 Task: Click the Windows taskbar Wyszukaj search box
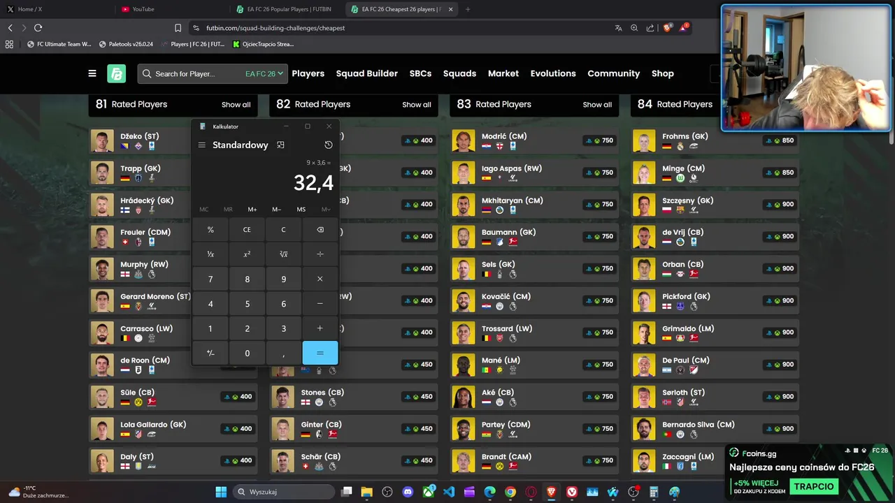point(284,492)
